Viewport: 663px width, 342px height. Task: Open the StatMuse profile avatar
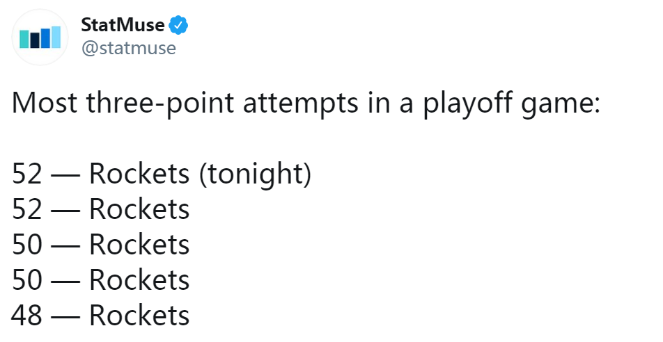coord(40,37)
